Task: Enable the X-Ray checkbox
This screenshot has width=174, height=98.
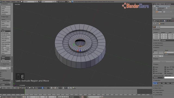Action: click(165, 71)
